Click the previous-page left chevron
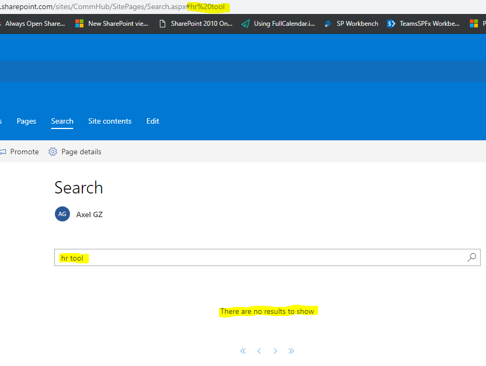Screen dimensions: 486x366 259,350
